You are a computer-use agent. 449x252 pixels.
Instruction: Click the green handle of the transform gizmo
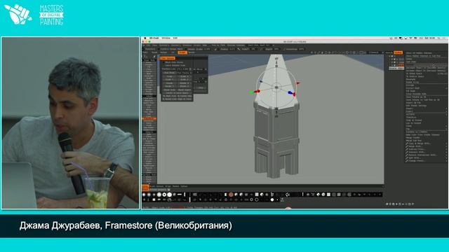click(x=252, y=92)
